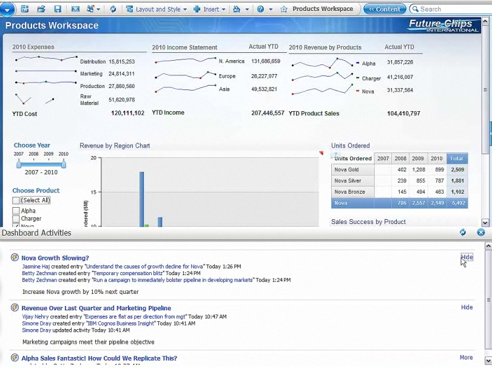Screen dimensions: 492x368
Task: Click the email envelope toolbar icon
Action: 75,9
